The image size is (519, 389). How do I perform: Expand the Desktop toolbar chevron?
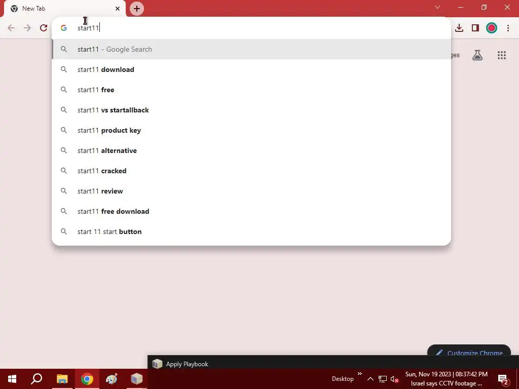pyautogui.click(x=360, y=374)
